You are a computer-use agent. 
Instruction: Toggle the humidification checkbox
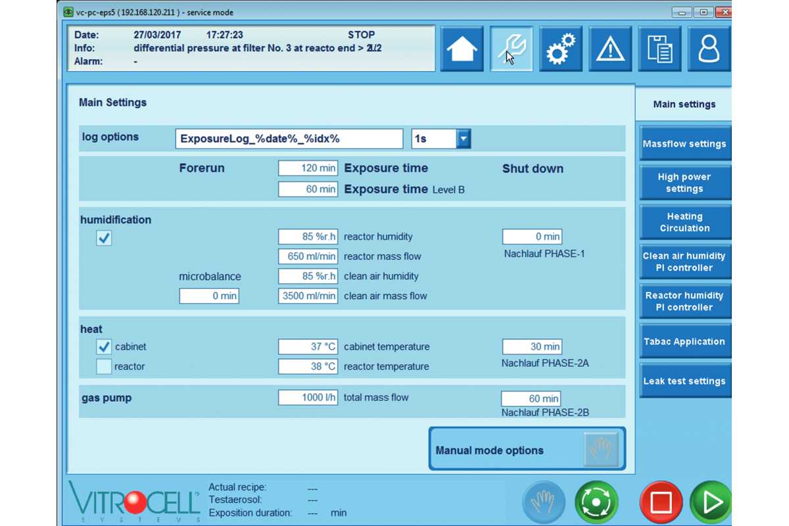[104, 238]
